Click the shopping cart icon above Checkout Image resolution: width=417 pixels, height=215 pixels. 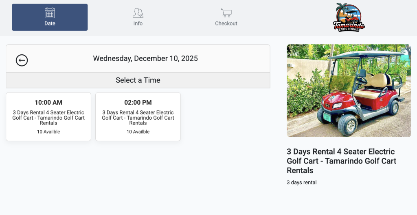226,13
